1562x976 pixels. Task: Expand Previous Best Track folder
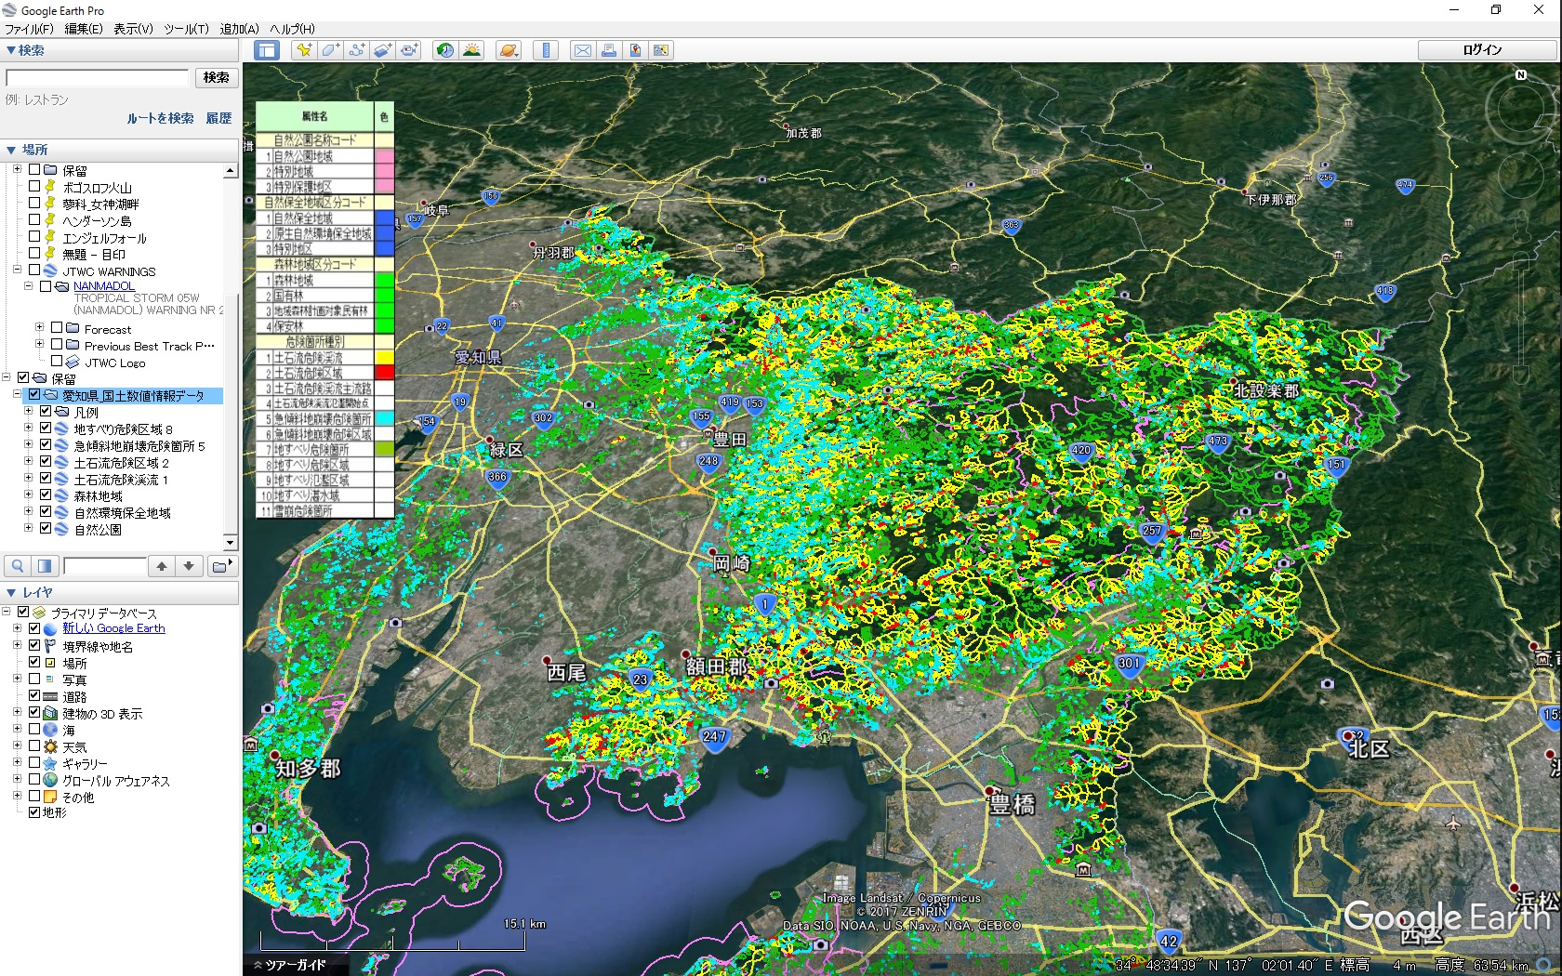pyautogui.click(x=39, y=344)
